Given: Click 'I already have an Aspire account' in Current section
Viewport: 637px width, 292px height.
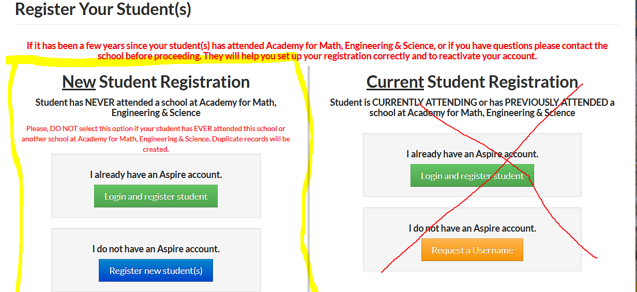Looking at the screenshot, I should [x=472, y=154].
